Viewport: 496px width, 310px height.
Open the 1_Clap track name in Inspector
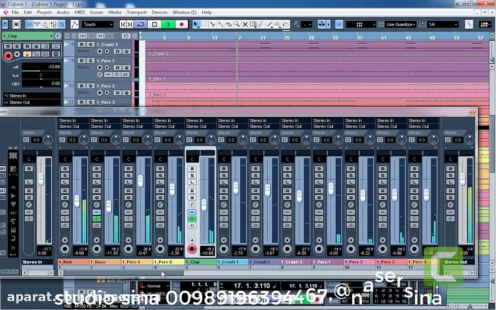(x=28, y=36)
